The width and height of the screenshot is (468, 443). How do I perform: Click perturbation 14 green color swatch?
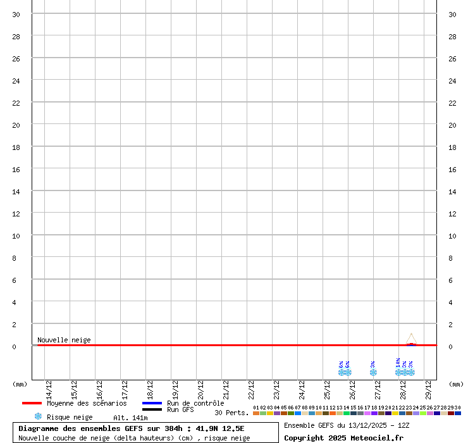coord(347,413)
